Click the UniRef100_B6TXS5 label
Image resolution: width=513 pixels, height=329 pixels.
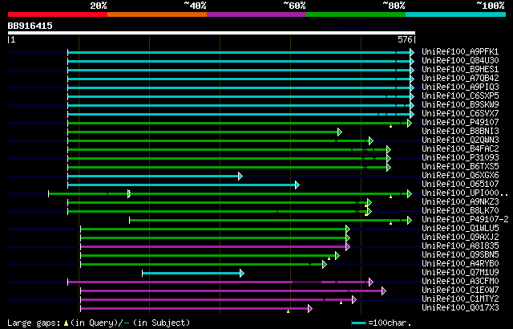[460, 167]
